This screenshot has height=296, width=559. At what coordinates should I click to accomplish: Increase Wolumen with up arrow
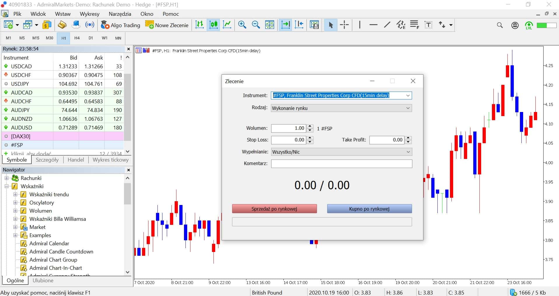tap(310, 127)
